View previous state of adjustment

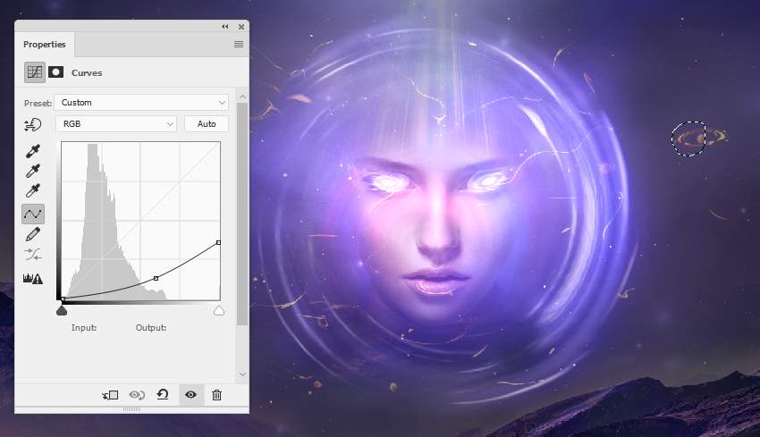click(137, 395)
